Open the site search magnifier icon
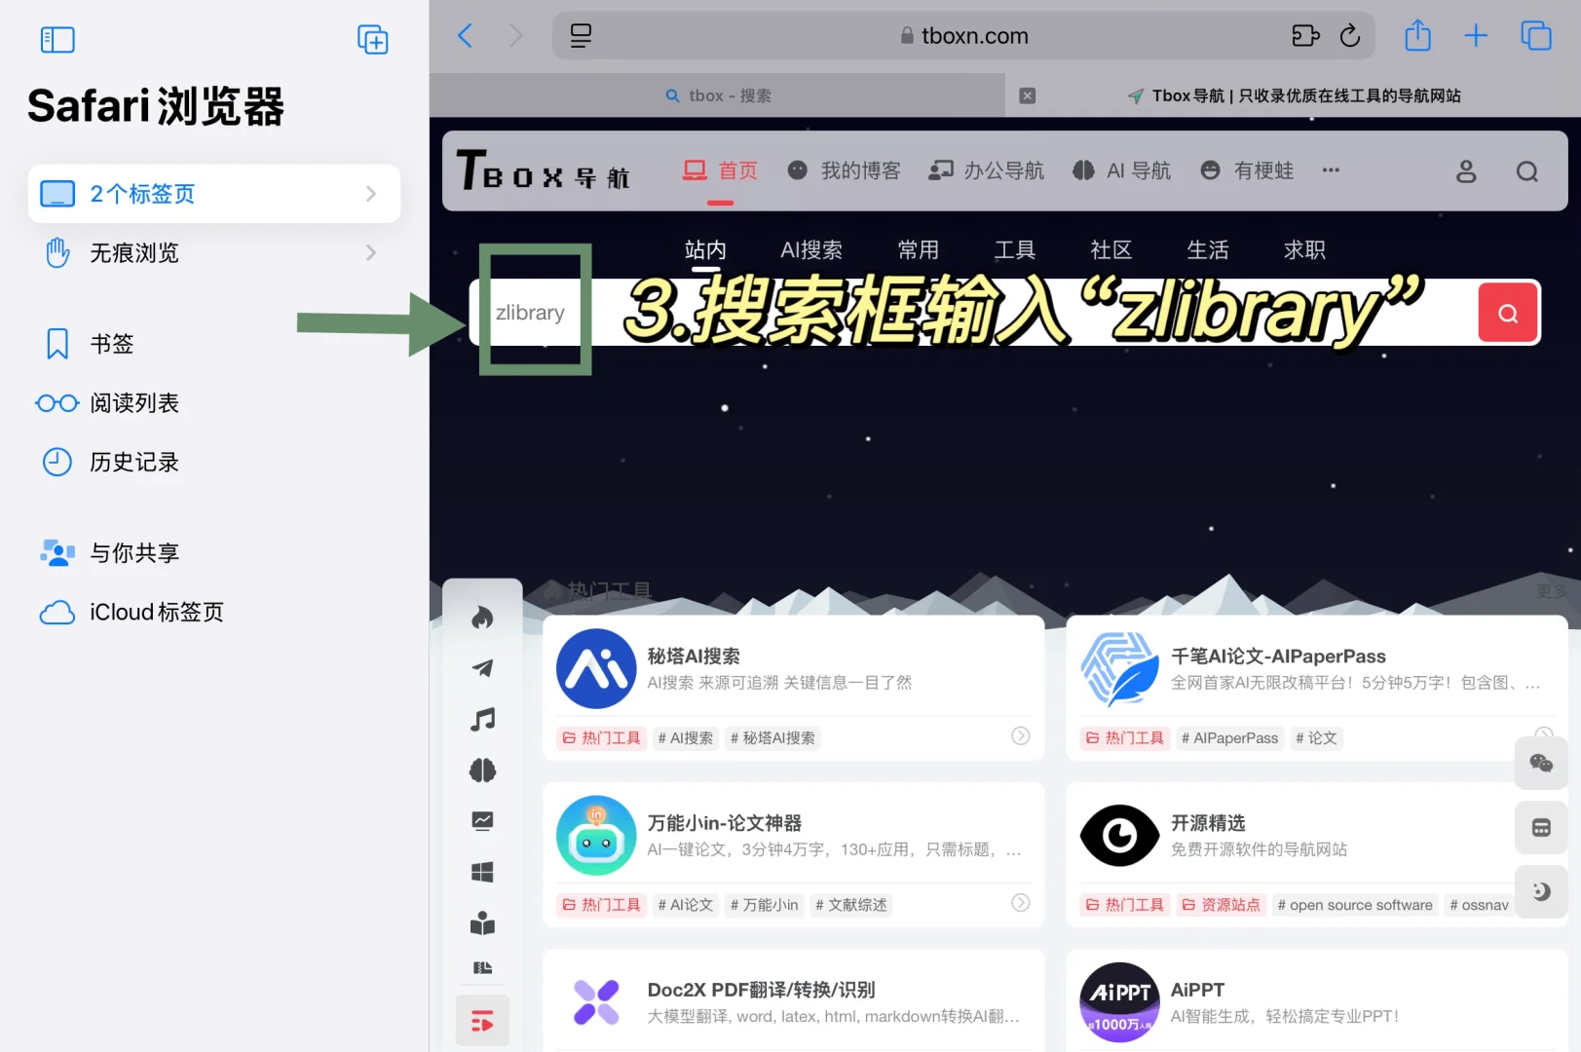 click(1527, 171)
